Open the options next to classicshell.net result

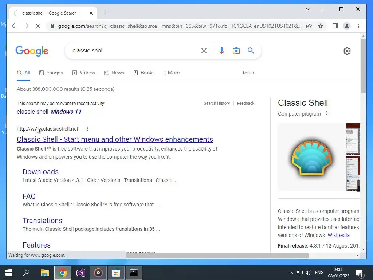point(87,129)
